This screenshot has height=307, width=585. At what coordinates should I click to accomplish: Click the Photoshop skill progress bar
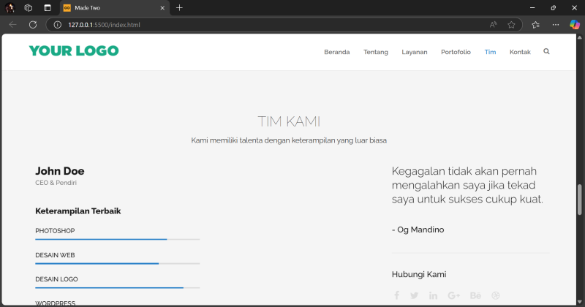coord(117,239)
